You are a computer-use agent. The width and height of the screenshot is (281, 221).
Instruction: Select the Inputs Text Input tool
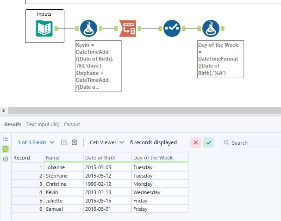click(x=44, y=28)
